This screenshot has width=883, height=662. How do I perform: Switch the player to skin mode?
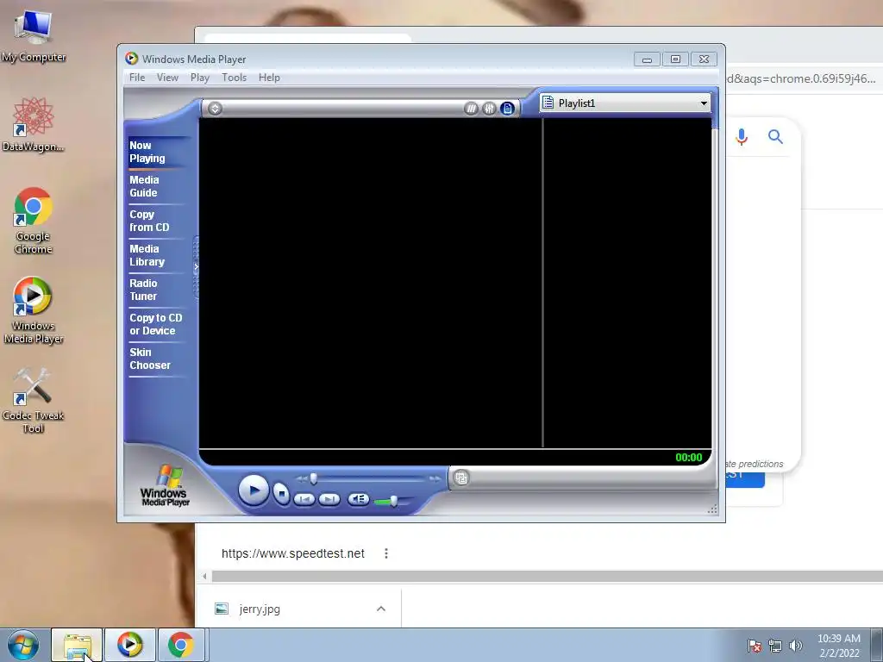click(x=461, y=478)
